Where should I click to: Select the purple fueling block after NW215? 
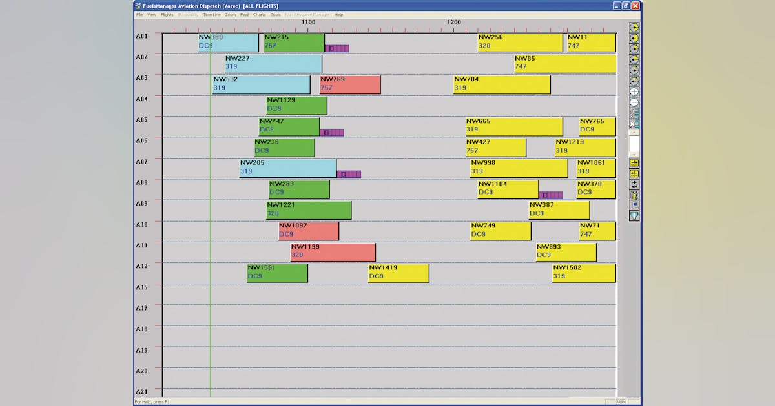pyautogui.click(x=337, y=48)
